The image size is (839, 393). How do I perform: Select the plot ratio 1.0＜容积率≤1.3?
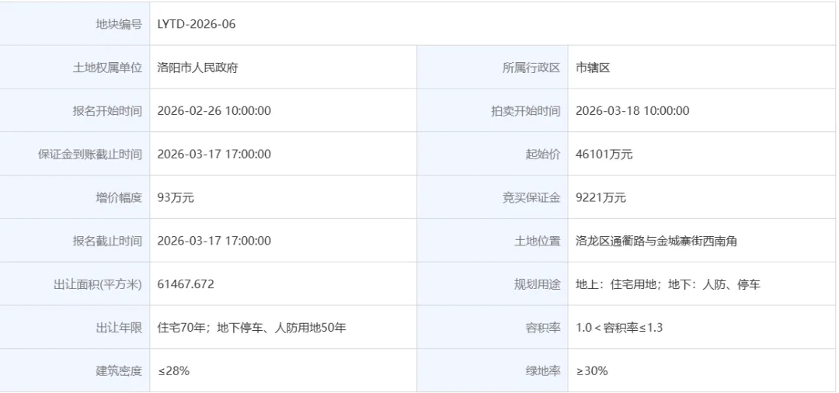(619, 328)
